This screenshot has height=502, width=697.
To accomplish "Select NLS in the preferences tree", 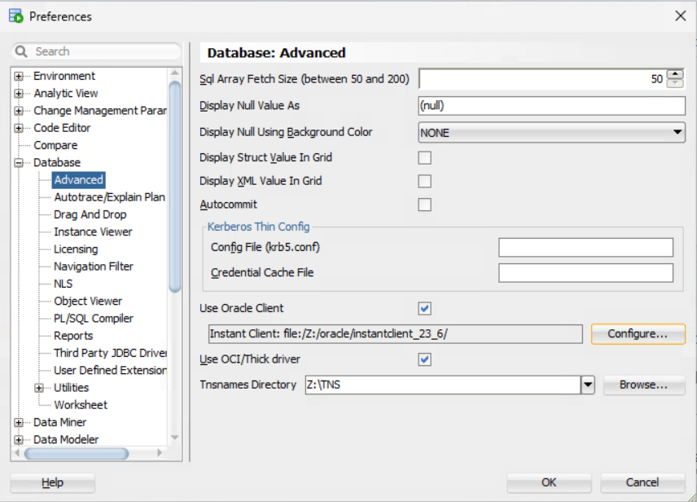I will (x=63, y=284).
